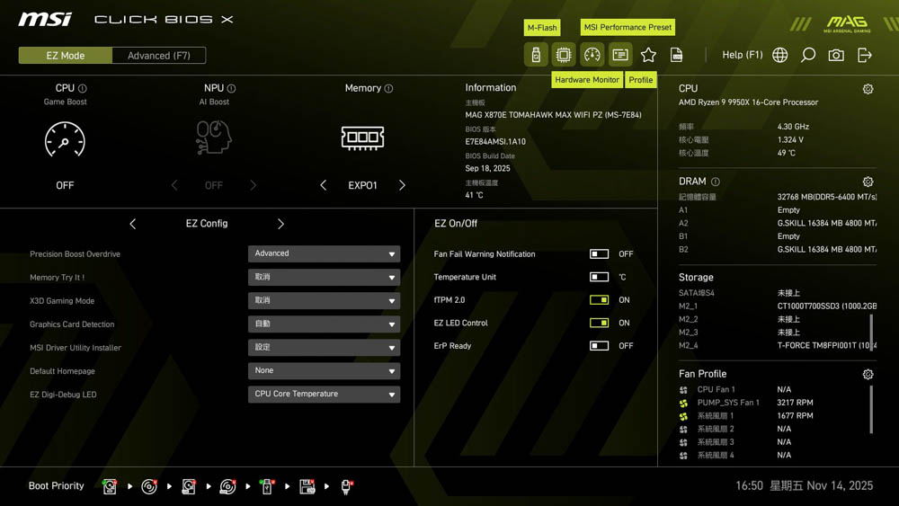Open Default Homepage dropdown
Image resolution: width=899 pixels, height=506 pixels.
point(324,371)
